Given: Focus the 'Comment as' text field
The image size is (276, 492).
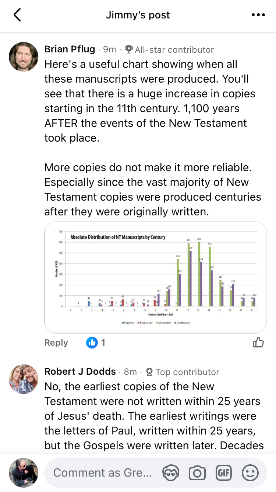Looking at the screenshot, I should tap(103, 473).
